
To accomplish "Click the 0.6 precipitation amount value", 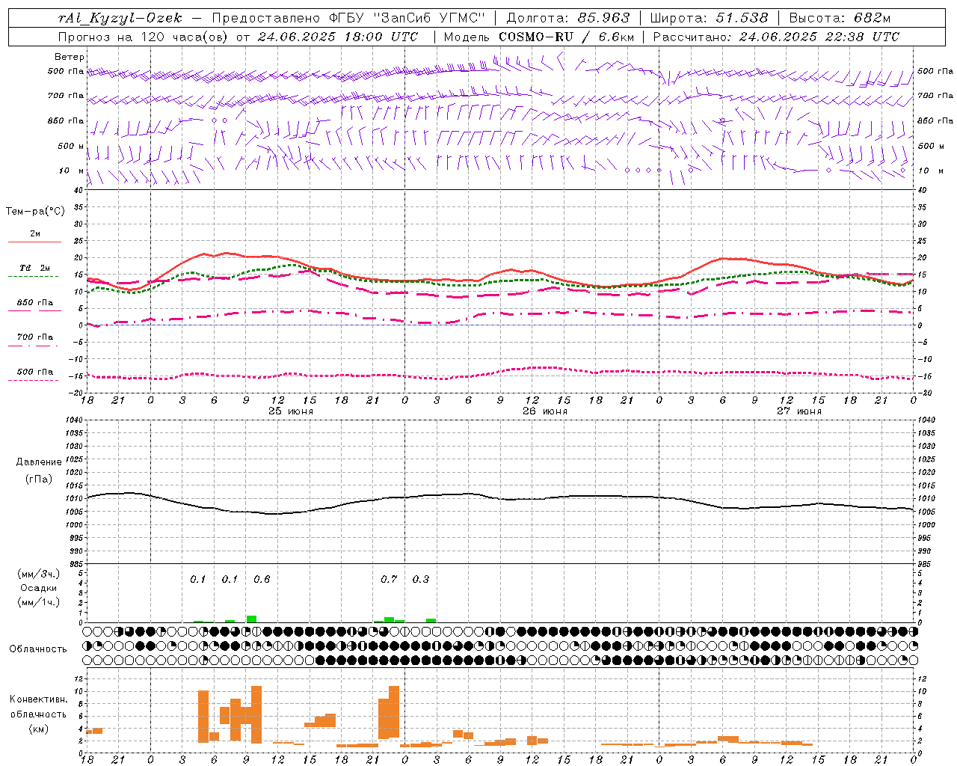I will (262, 580).
